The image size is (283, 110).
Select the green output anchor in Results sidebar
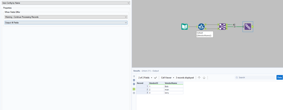[134, 89]
